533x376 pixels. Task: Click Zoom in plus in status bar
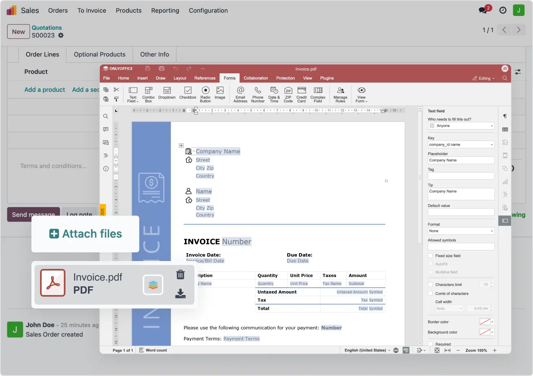tap(495, 350)
